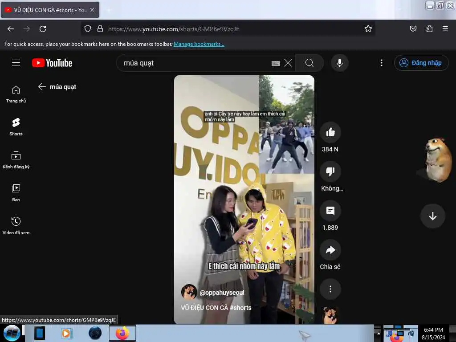Open more options on the short
The width and height of the screenshot is (456, 342).
click(x=330, y=289)
